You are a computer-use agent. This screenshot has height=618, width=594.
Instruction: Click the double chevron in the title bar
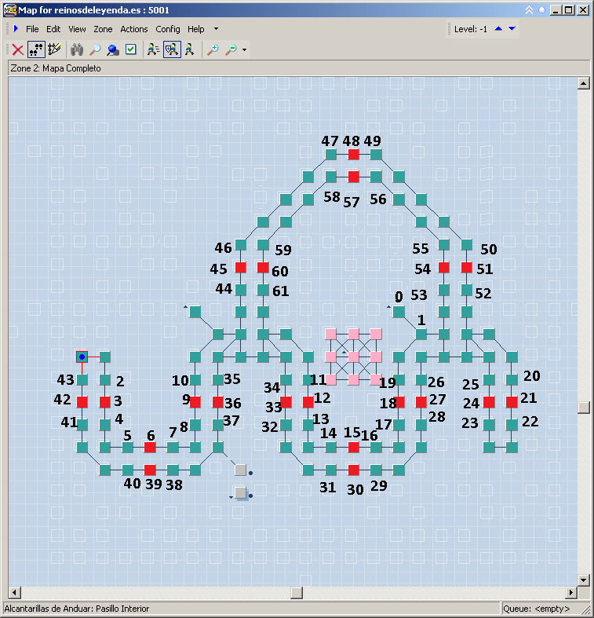(529, 10)
